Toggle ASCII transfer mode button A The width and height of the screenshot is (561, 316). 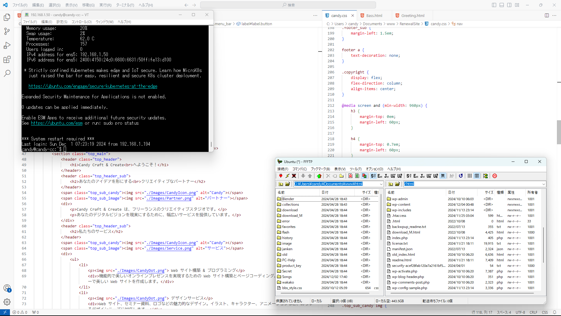tap(350, 176)
